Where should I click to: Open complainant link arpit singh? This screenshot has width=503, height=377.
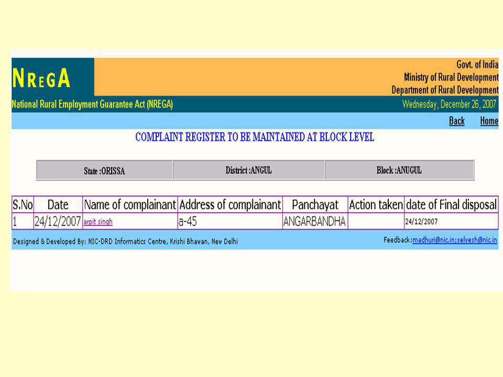point(98,221)
